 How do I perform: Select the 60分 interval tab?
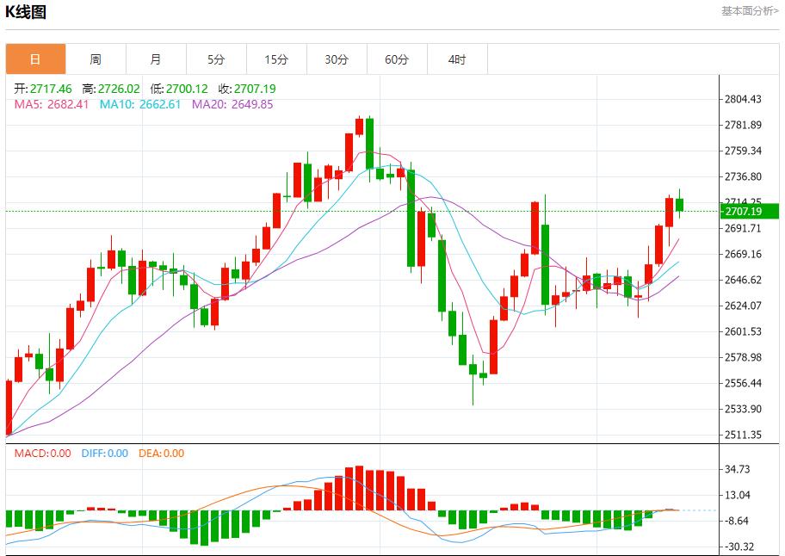397,59
